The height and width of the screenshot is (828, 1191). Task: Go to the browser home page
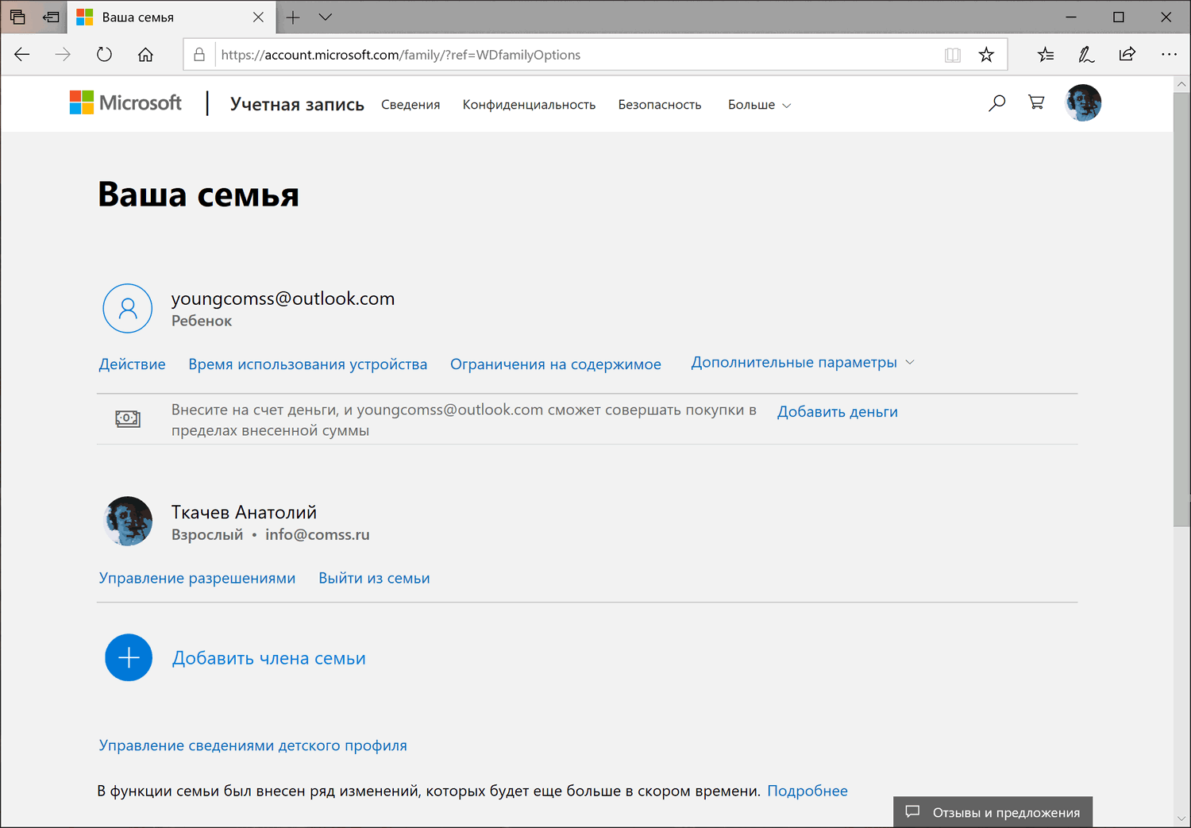[145, 55]
